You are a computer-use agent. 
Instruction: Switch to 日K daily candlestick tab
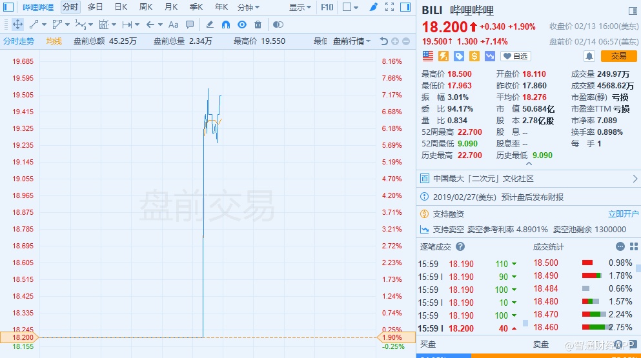click(121, 7)
